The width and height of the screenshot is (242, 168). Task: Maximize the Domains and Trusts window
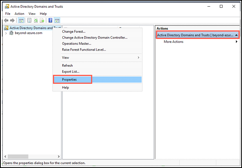point(221,7)
